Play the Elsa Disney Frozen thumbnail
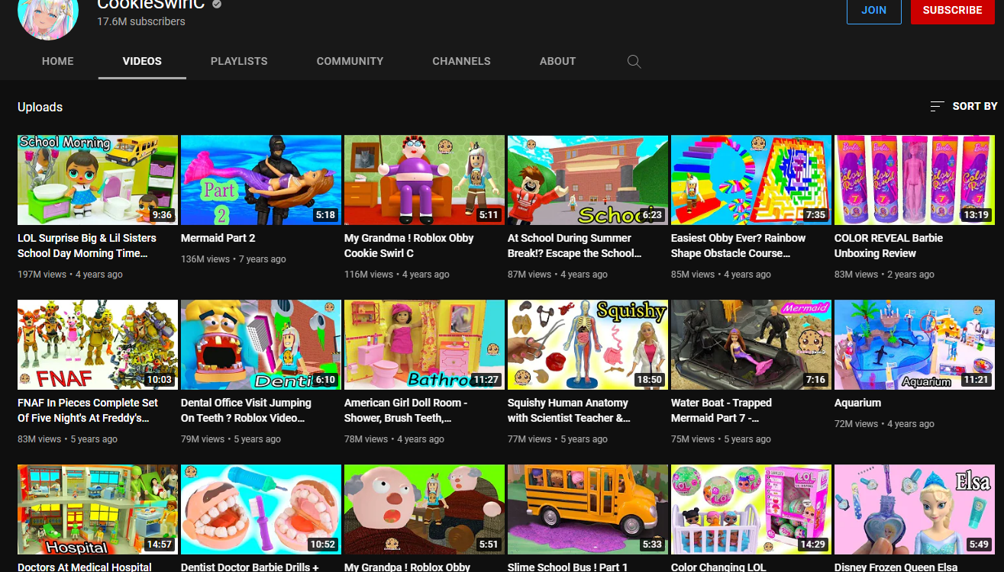The width and height of the screenshot is (1004, 572). coord(915,509)
